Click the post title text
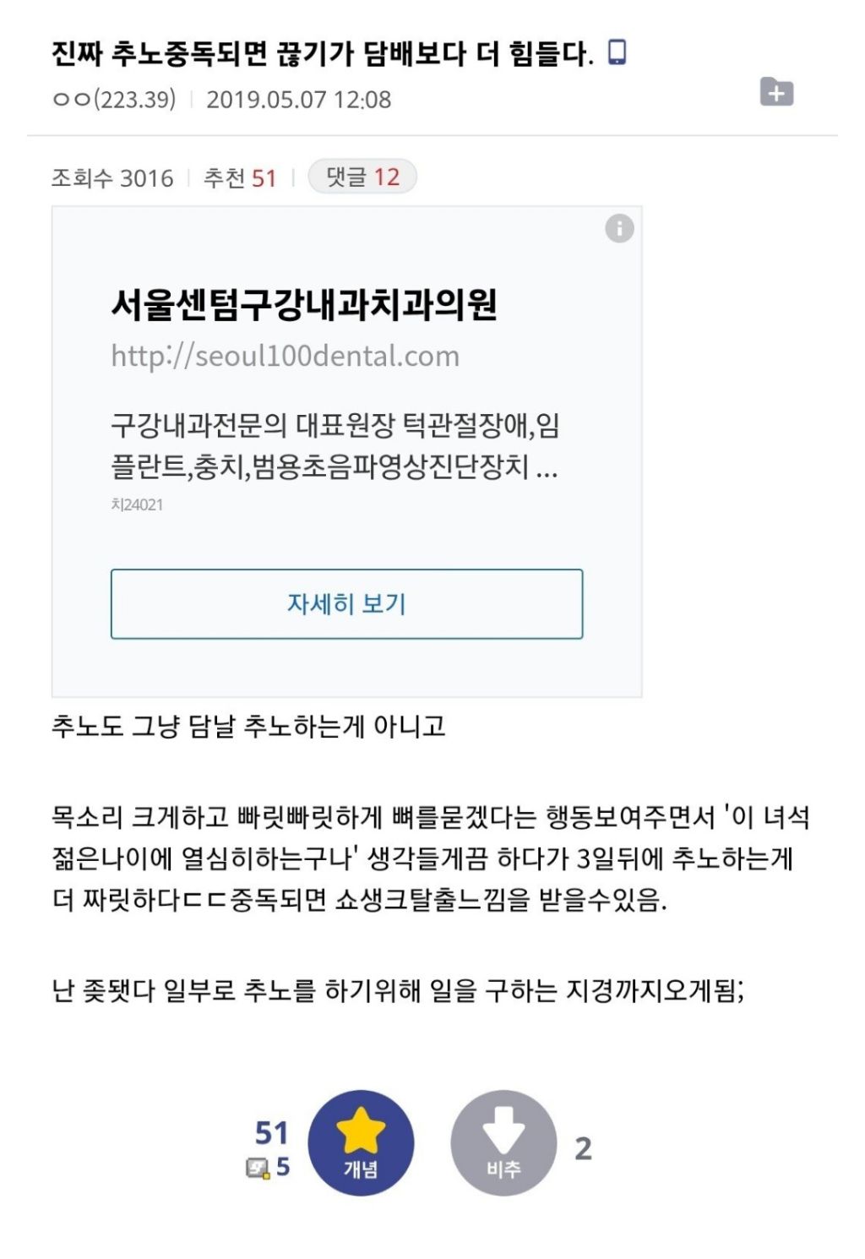 point(323,54)
